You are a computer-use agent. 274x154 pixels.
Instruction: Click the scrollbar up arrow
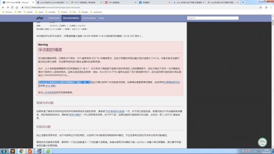[273, 16]
